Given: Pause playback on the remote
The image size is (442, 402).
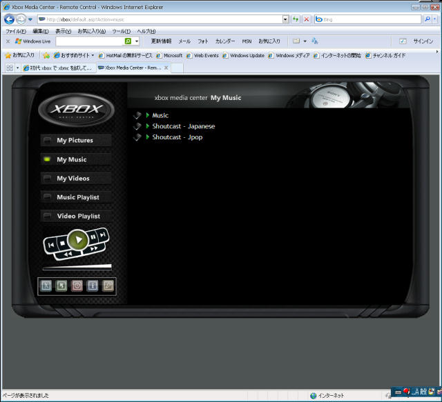Looking at the screenshot, I should [93, 237].
